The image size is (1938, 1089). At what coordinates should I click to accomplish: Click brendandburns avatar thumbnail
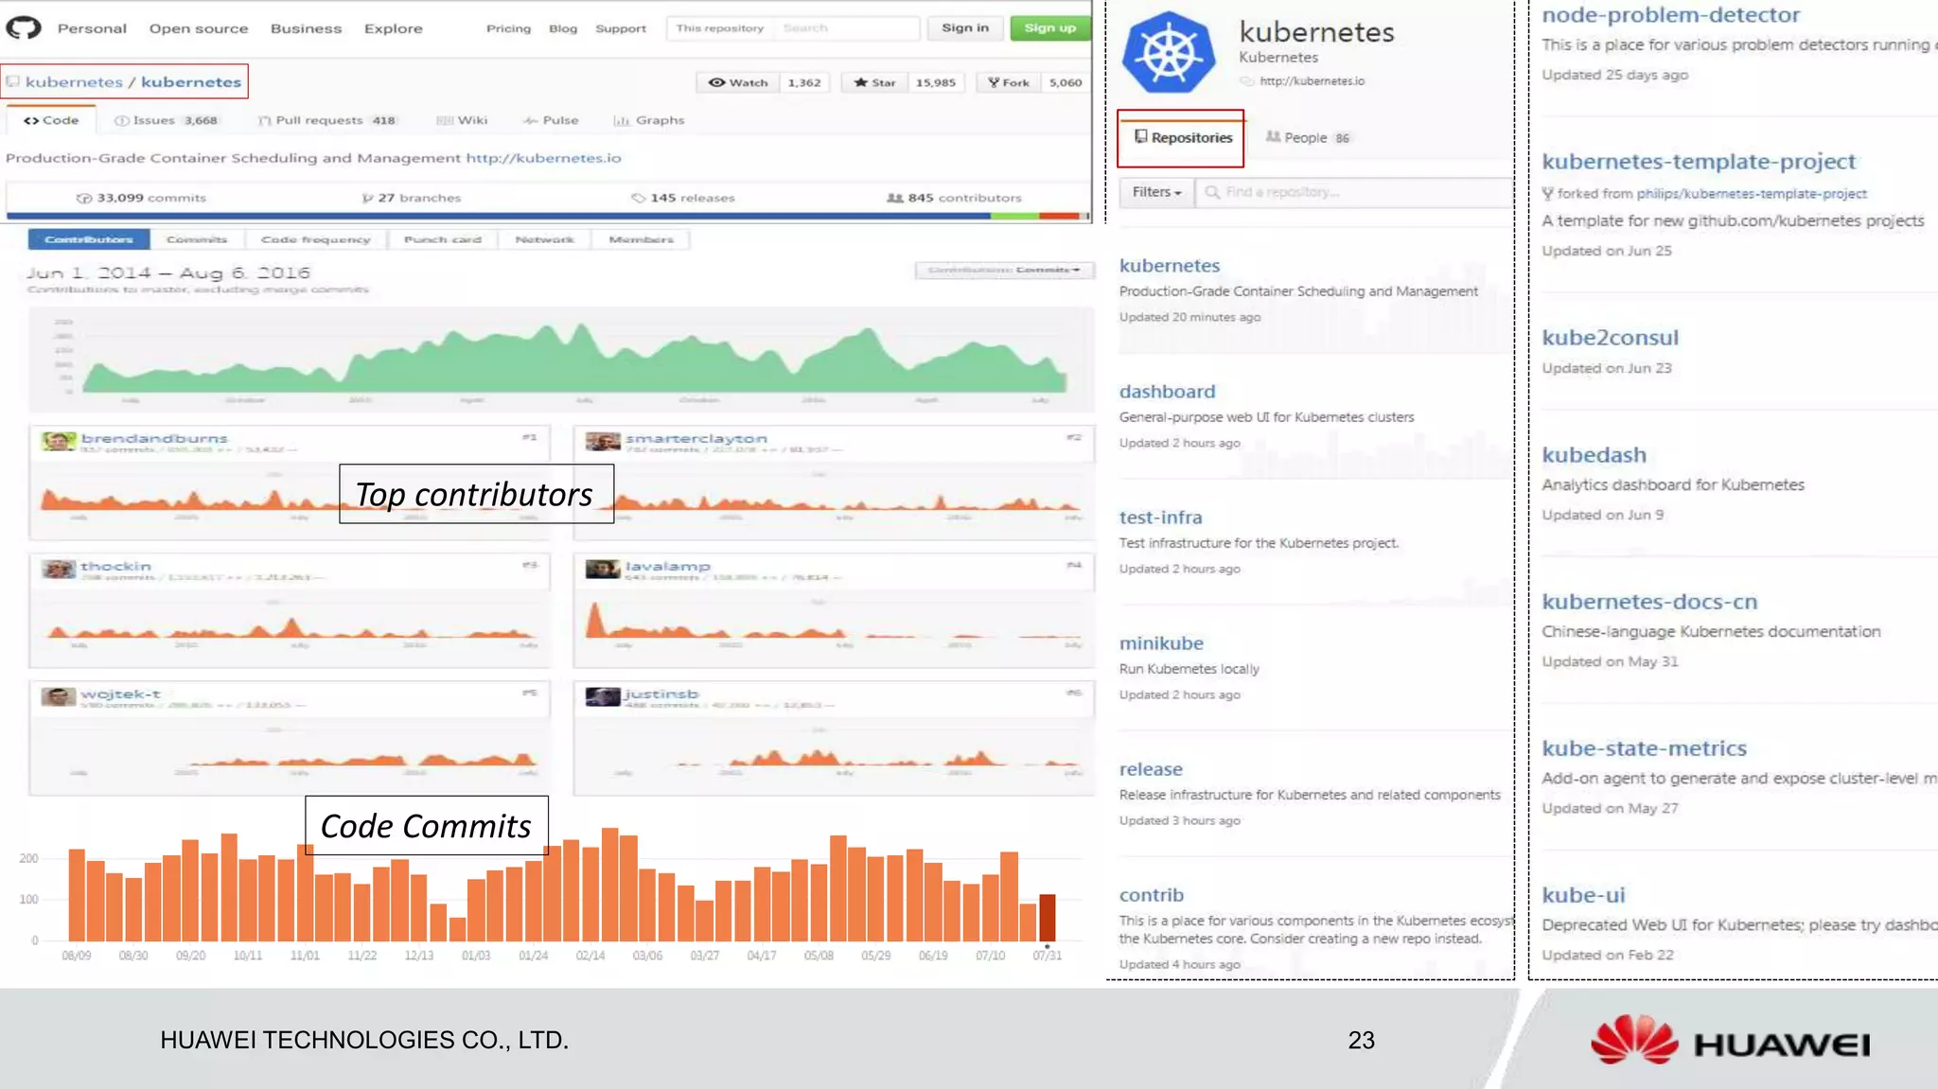tap(59, 441)
